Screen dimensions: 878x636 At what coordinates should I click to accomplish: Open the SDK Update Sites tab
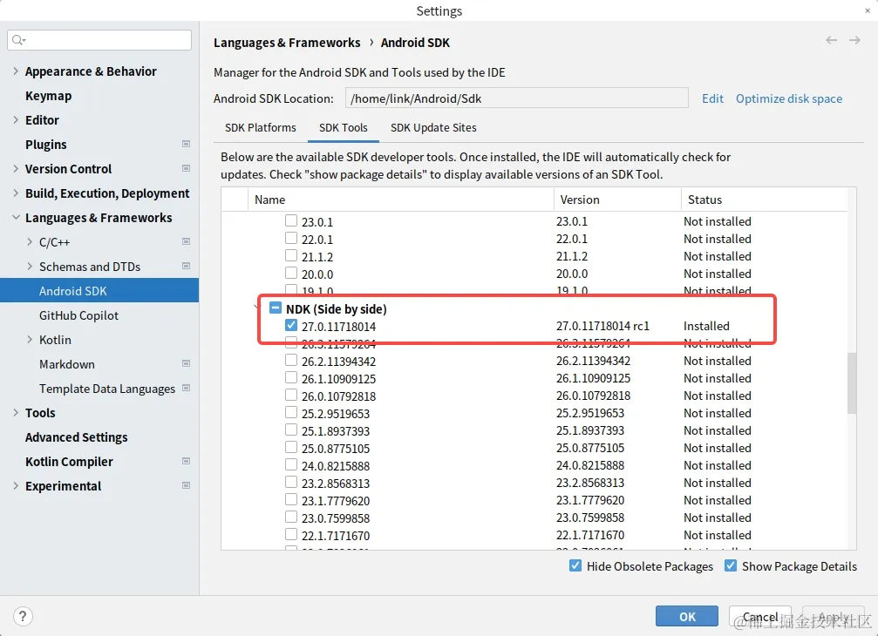point(433,127)
